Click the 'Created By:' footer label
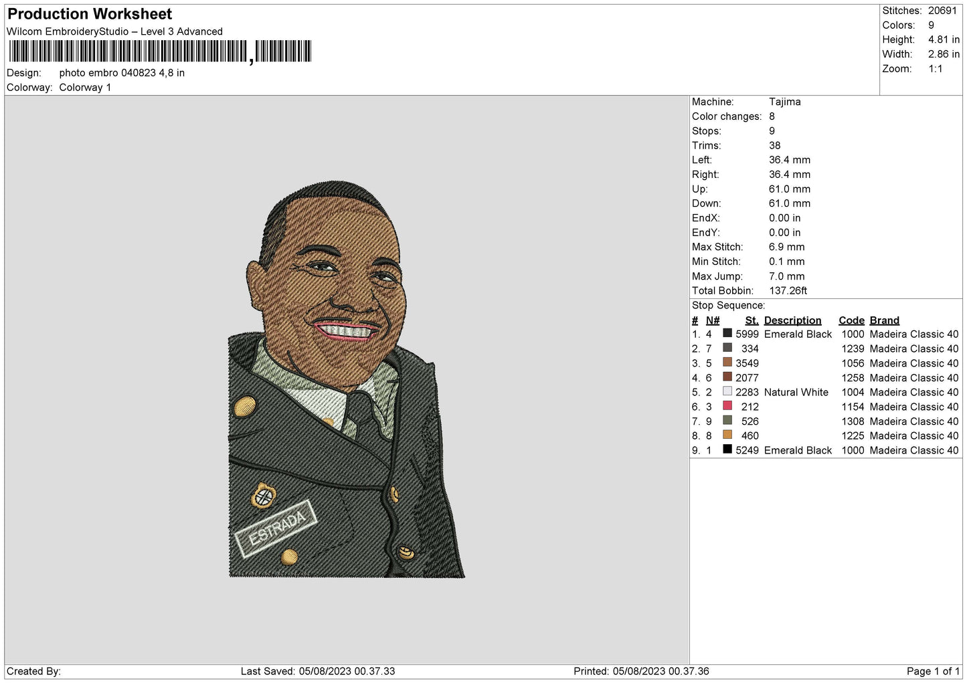The height and width of the screenshot is (683, 967). point(33,671)
